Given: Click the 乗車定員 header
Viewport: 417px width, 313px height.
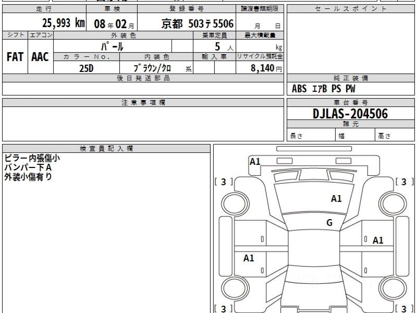Looking at the screenshot, I should click(x=214, y=35).
